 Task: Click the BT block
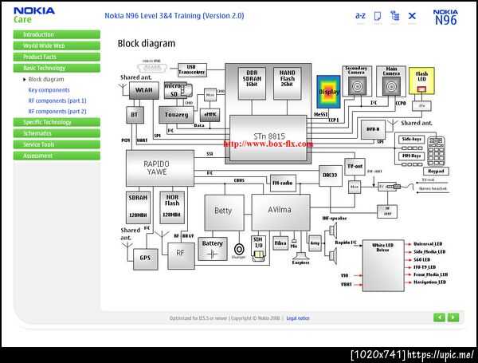tap(135, 115)
